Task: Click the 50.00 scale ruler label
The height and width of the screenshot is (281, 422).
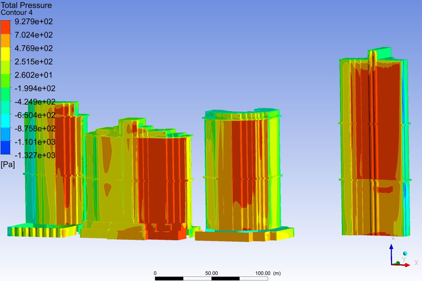Action: click(211, 273)
